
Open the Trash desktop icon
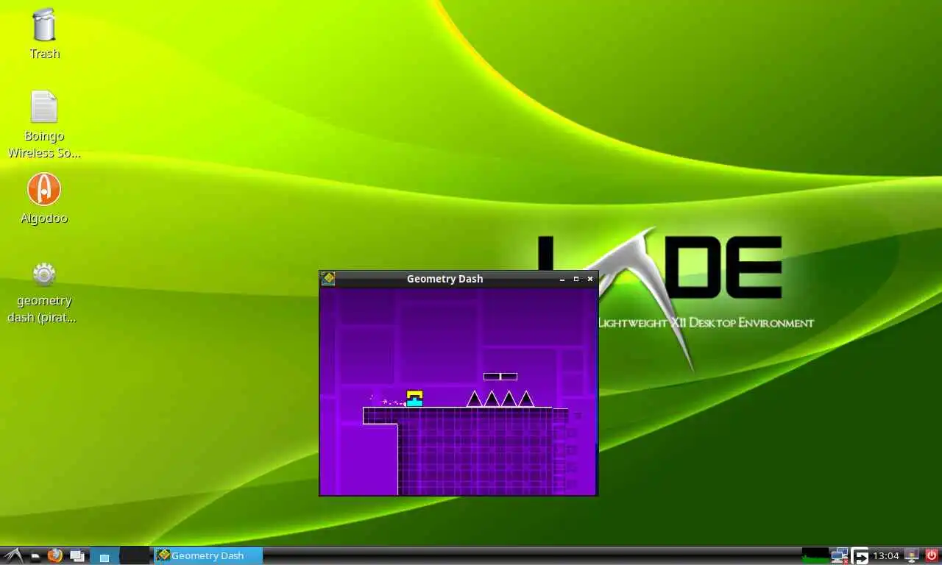click(x=44, y=25)
